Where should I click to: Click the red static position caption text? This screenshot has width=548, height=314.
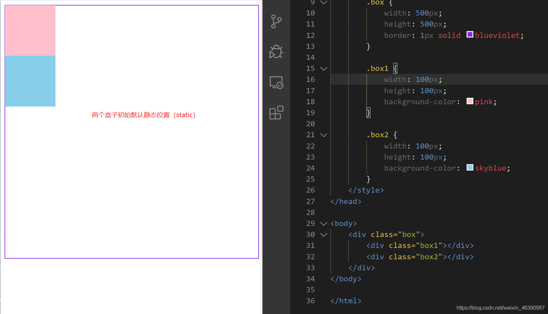[144, 115]
